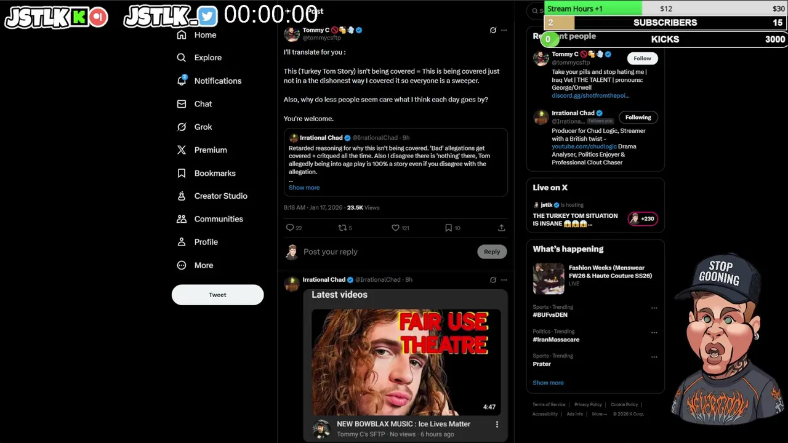The width and height of the screenshot is (788, 443).
Task: Open Notifications menu label
Action: click(x=218, y=81)
